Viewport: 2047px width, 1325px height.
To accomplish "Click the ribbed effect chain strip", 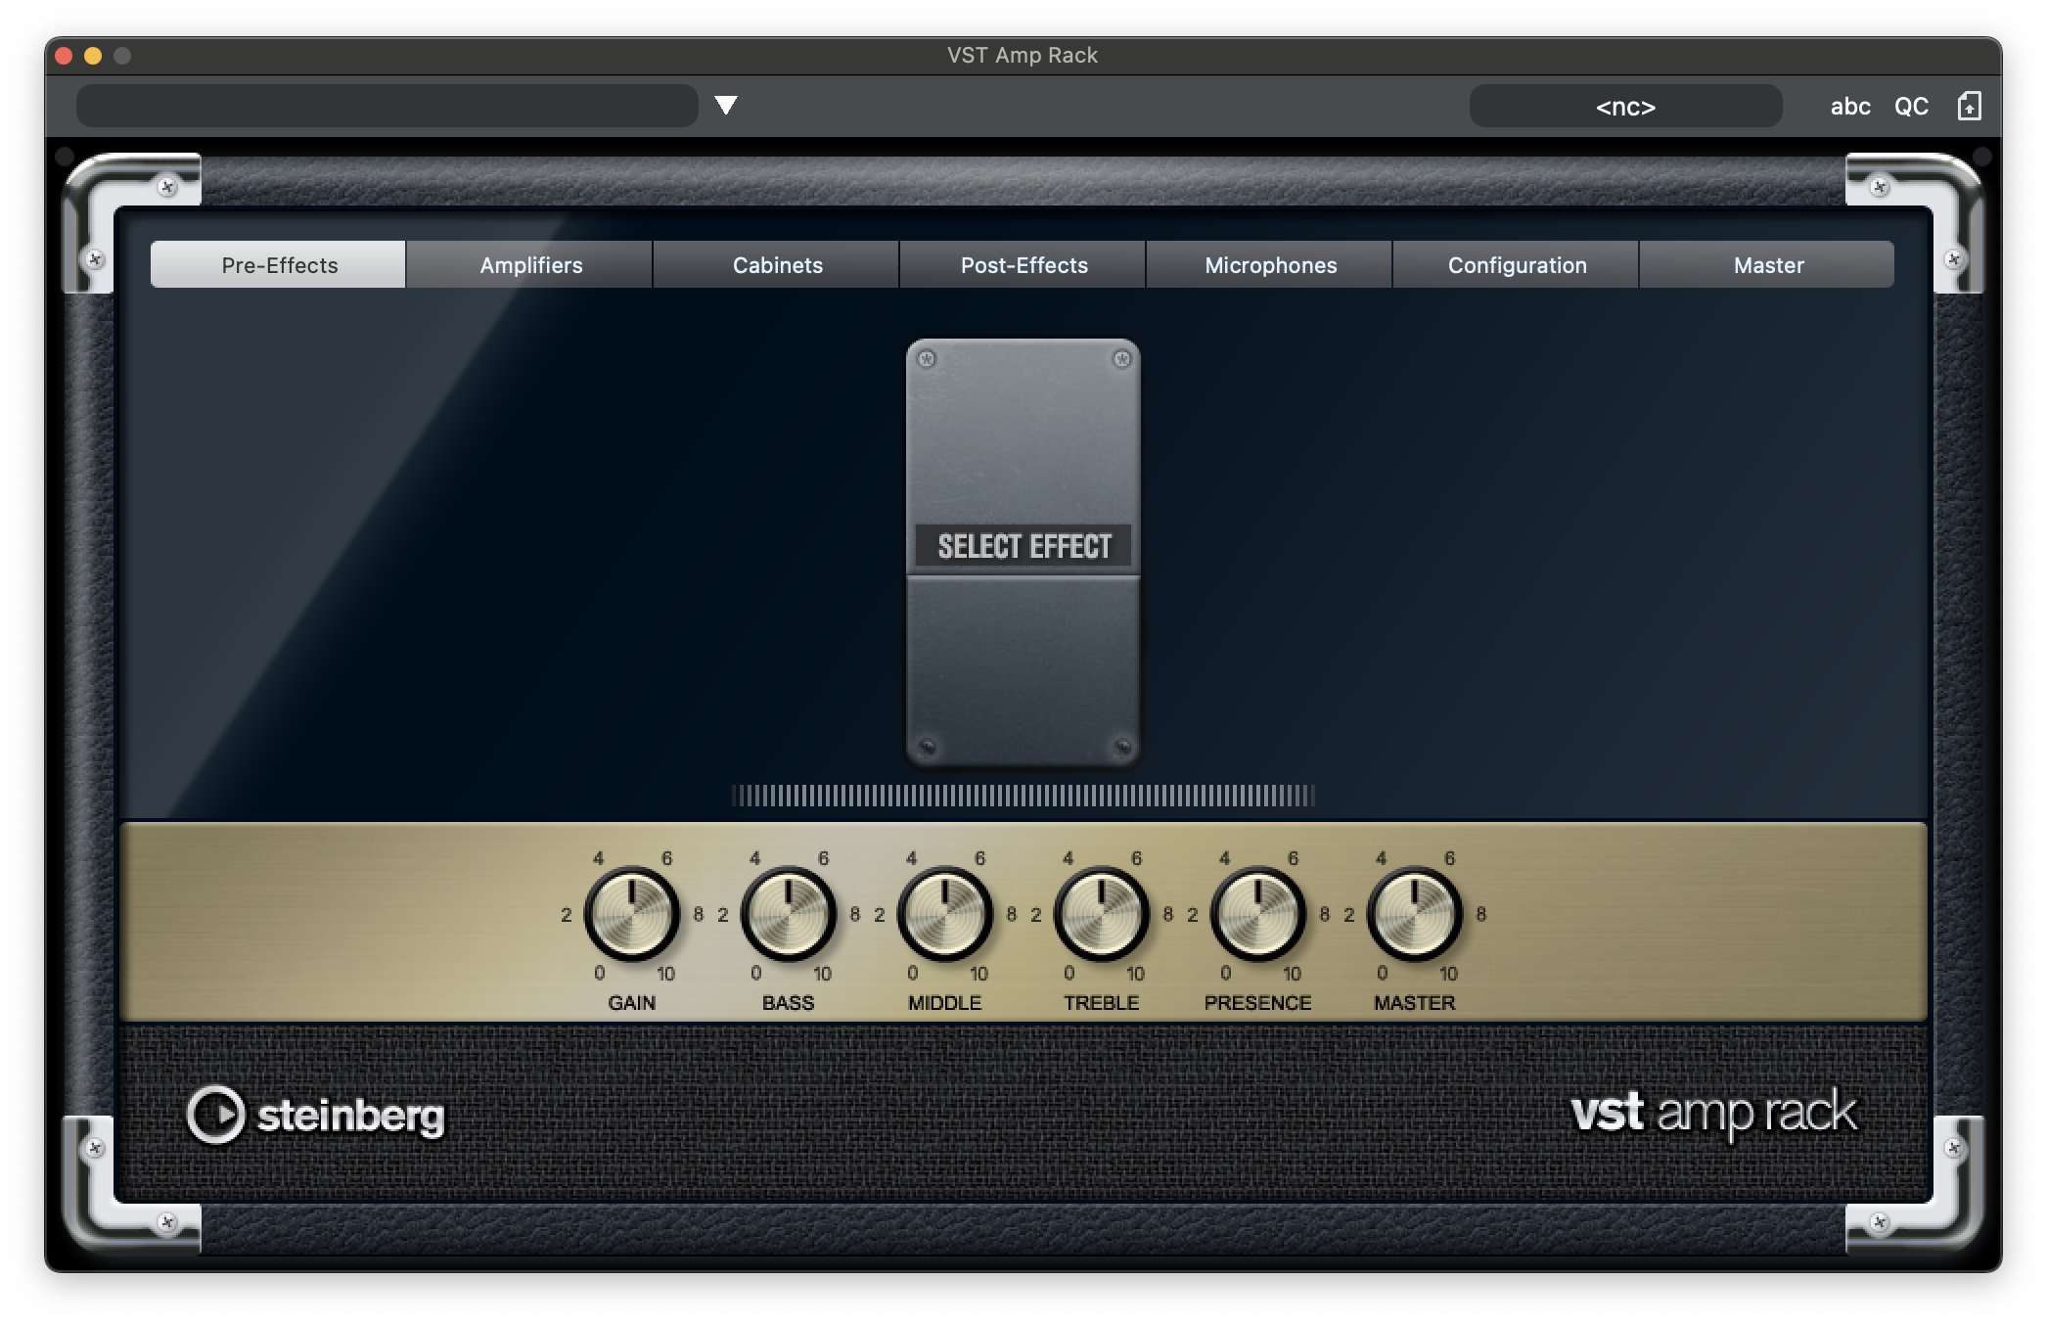I will (1023, 796).
